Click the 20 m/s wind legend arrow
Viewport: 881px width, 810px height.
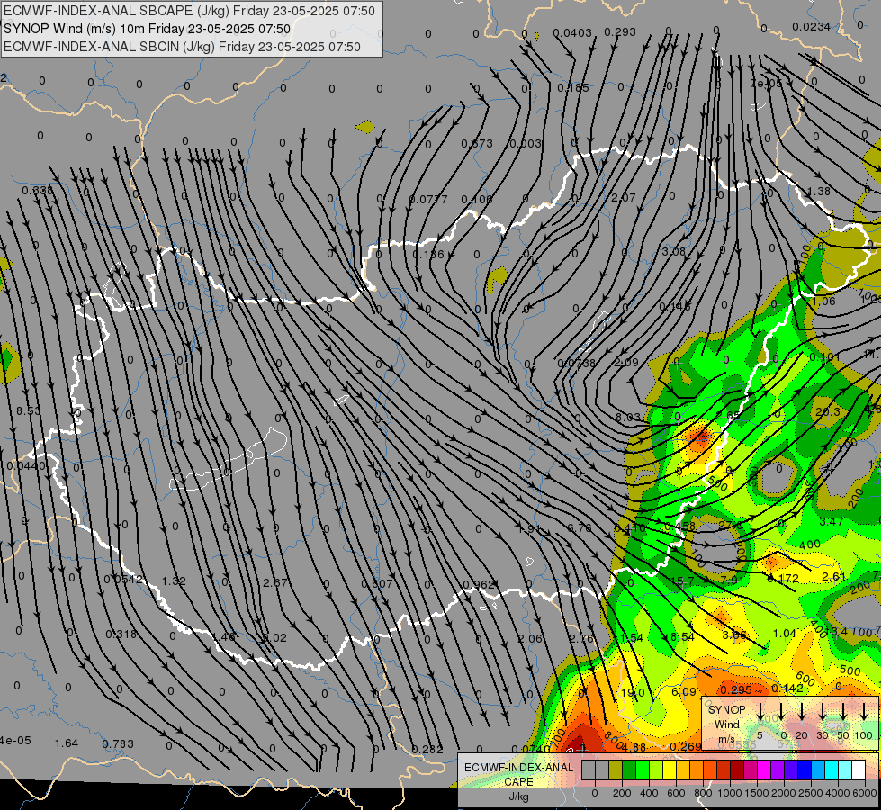tap(802, 712)
